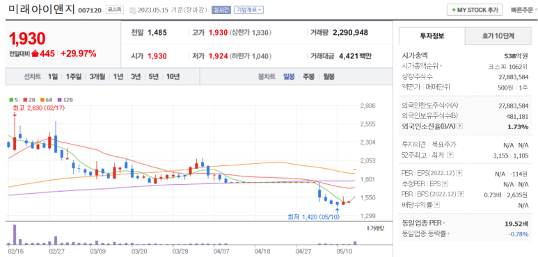Expand the 기업개요 dropdown
The image size is (538, 257).
coord(248,10)
